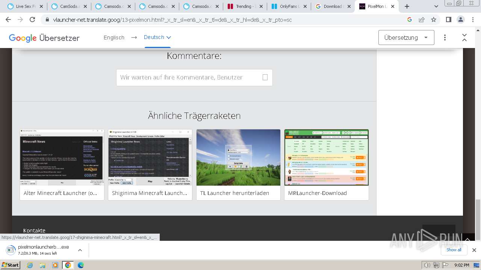Open File Explorer from taskbar
The image size is (481, 270).
click(42, 265)
